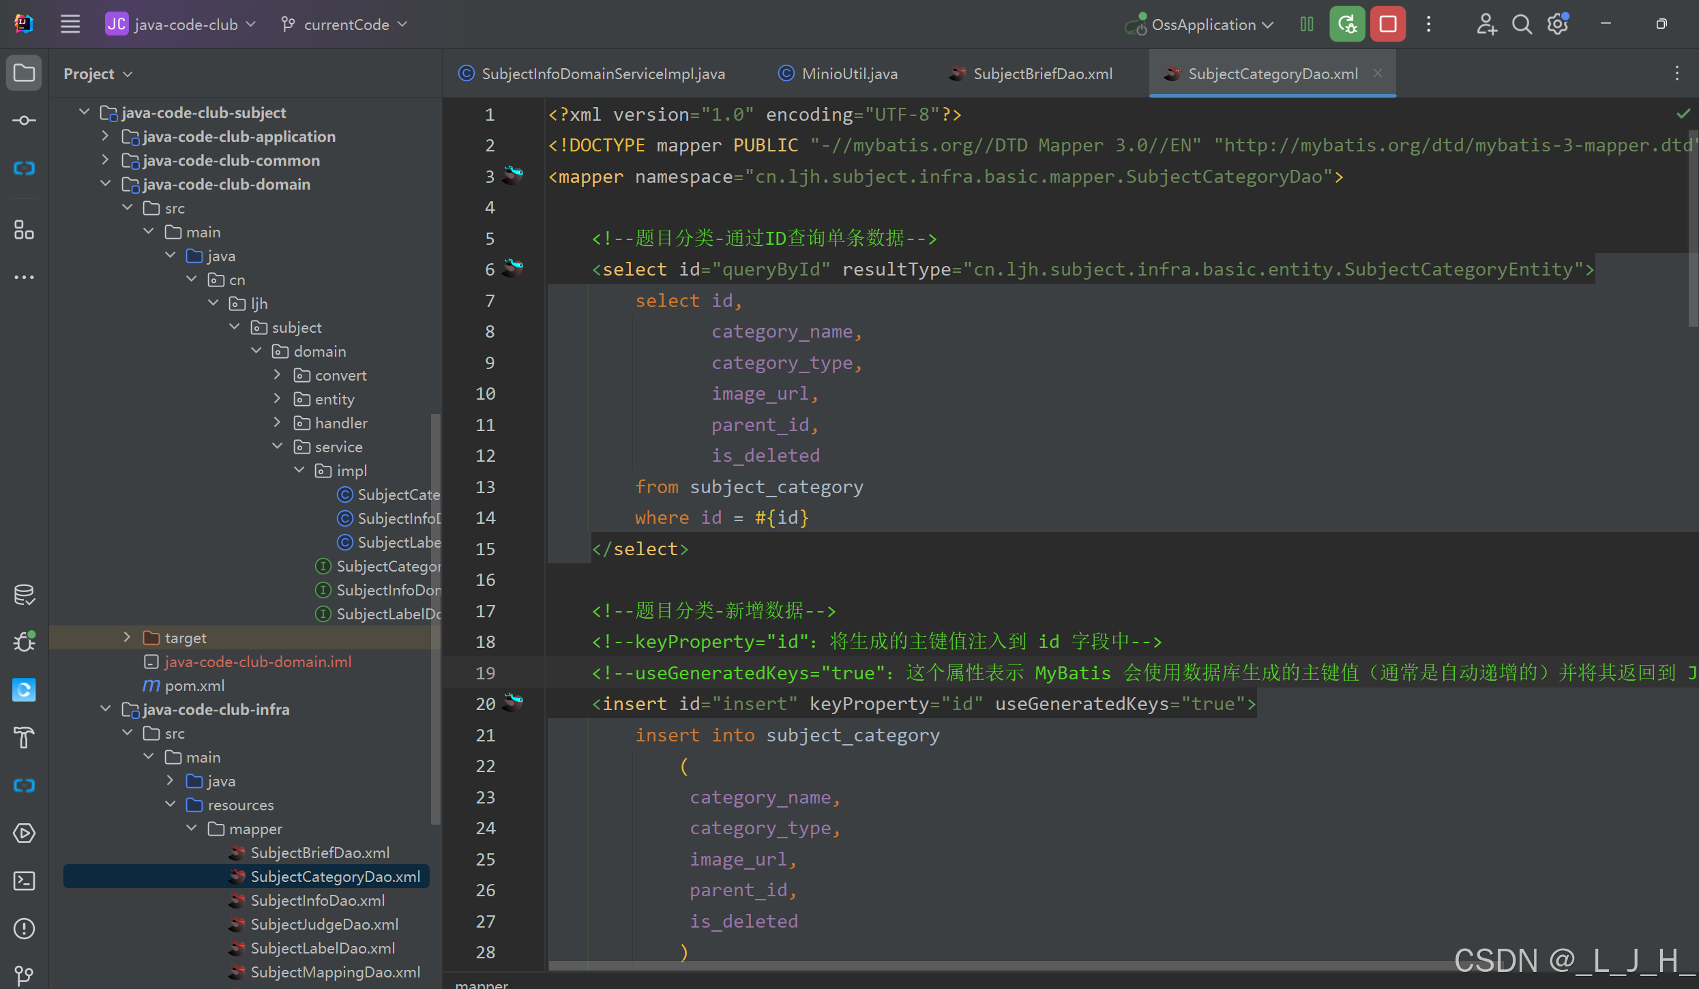Switch to the SubjectBriefDao.xml tab
Viewport: 1699px width, 989px height.
[1042, 74]
